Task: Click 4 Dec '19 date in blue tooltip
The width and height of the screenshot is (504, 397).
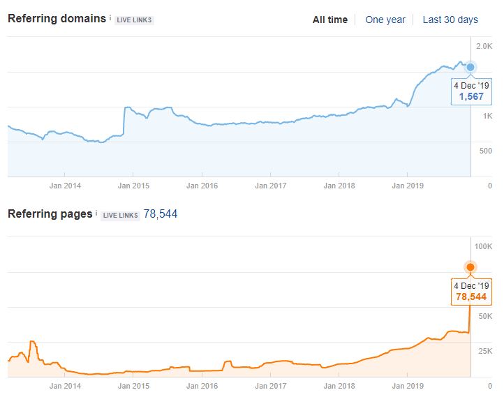Action: [x=471, y=85]
